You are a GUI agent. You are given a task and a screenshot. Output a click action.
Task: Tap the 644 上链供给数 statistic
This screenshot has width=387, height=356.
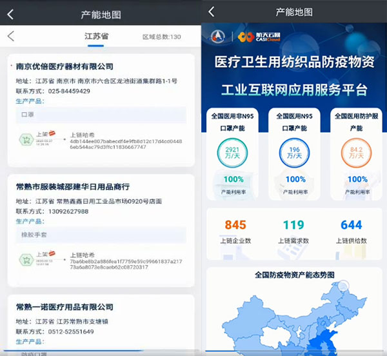click(x=352, y=230)
